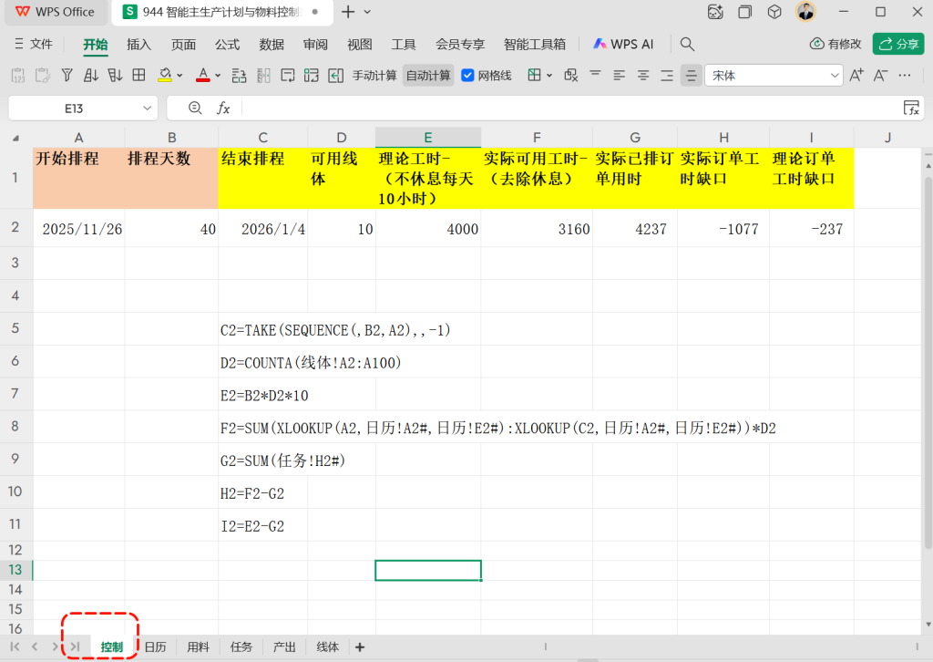The image size is (933, 662).
Task: Open the Name Box dropdown showing E13
Action: [x=147, y=109]
